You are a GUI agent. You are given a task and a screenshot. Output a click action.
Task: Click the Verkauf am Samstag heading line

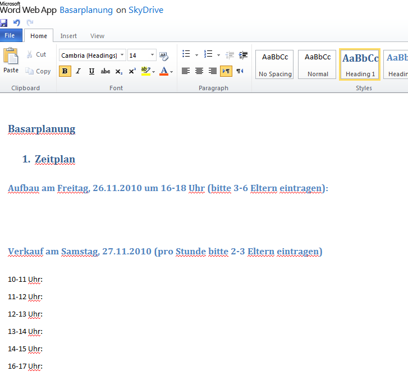pyautogui.click(x=165, y=252)
